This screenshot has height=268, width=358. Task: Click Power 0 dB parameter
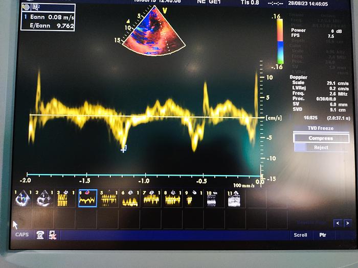317,31
